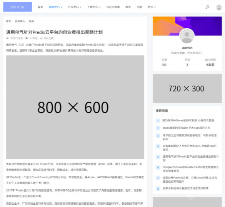Screen dimensions: 225x207
Task: Click the search magnifier icon in header
Action: pos(207,7)
